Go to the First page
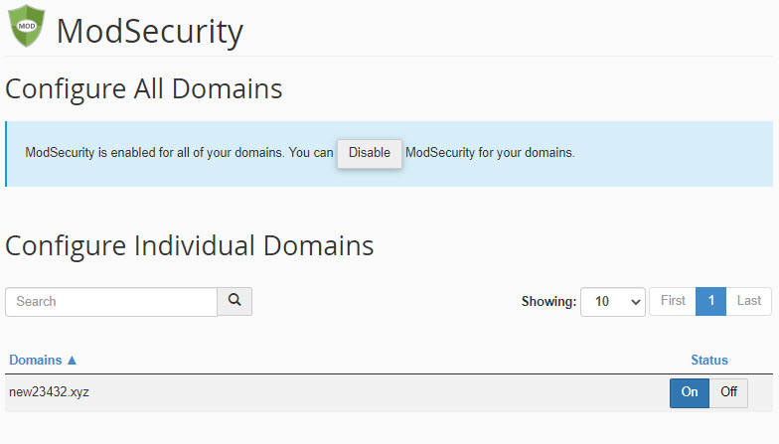Screen dimensions: 779x444 (x=673, y=301)
